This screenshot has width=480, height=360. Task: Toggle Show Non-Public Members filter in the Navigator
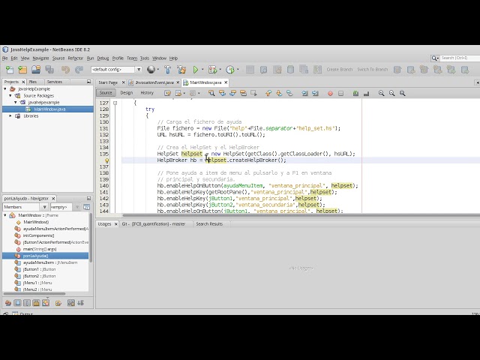(x=36, y=303)
